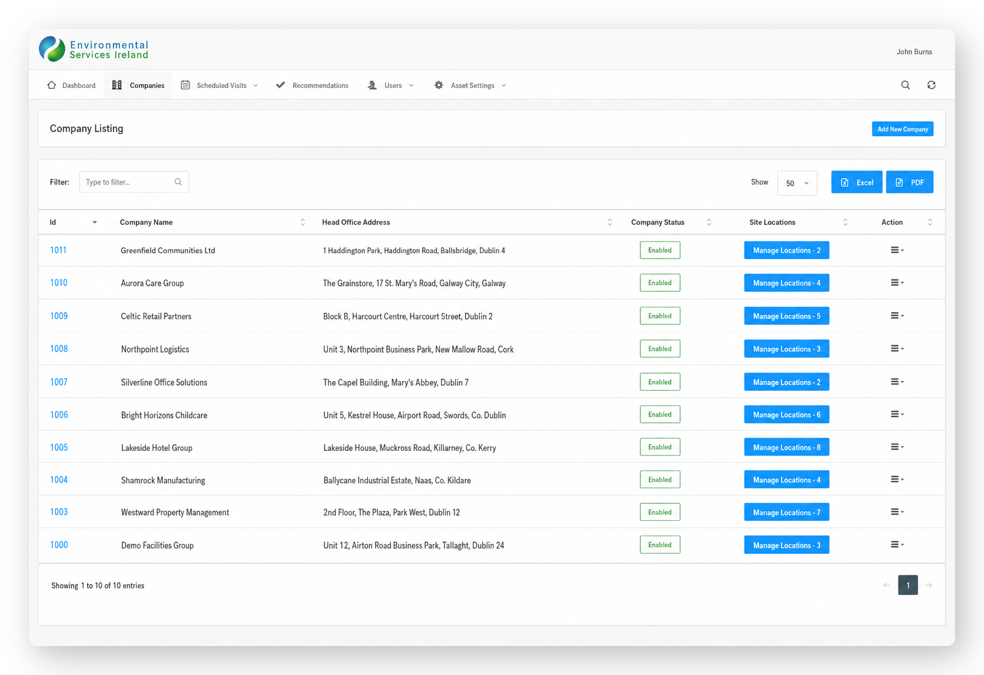The image size is (984, 675).
Task: Open action menu for Bright Horizons Childcare
Action: 897,415
